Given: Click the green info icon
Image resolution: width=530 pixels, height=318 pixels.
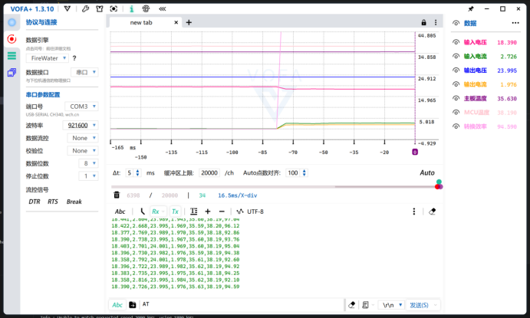Looking at the screenshot, I should 132,9.
